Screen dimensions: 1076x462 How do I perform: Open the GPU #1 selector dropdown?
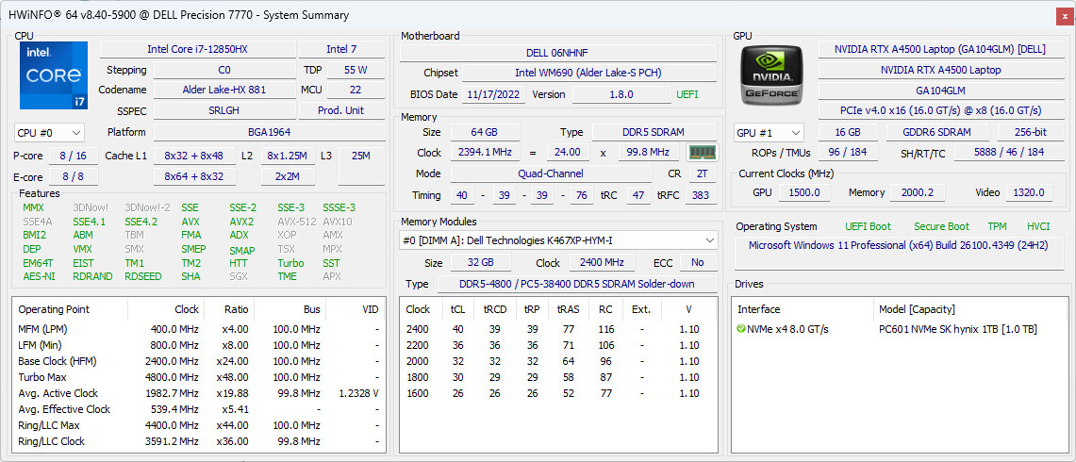tap(770, 133)
